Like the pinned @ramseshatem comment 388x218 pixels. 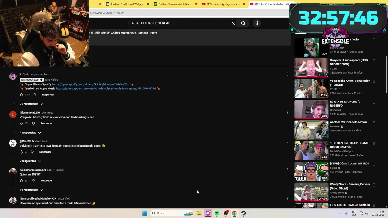click(x=21, y=95)
